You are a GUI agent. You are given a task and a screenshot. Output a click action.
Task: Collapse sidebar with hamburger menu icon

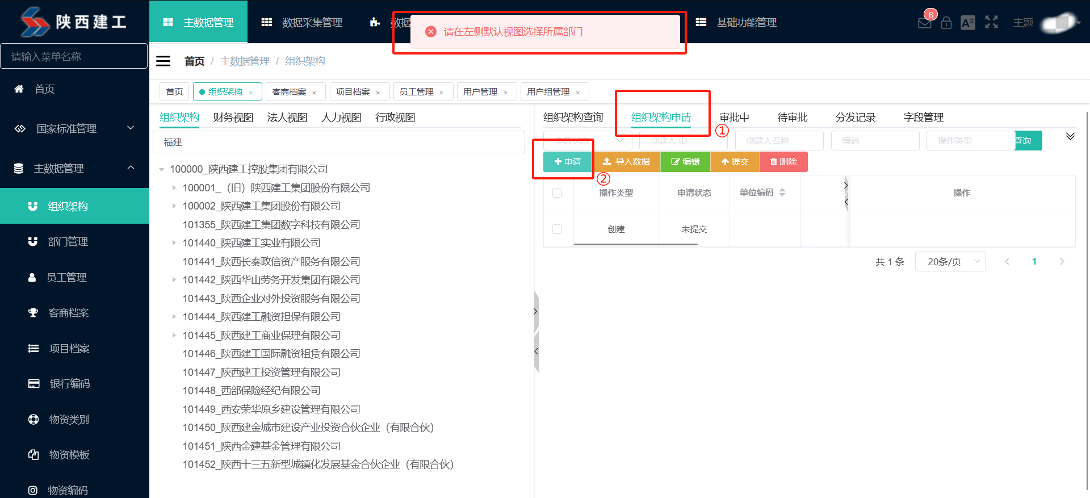click(163, 61)
